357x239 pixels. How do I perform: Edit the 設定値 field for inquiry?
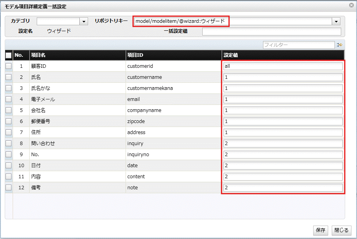coord(283,144)
